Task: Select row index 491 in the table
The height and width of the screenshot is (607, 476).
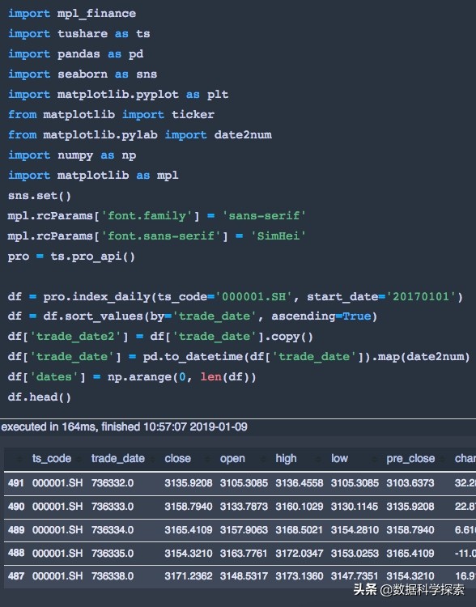Action: 16,483
